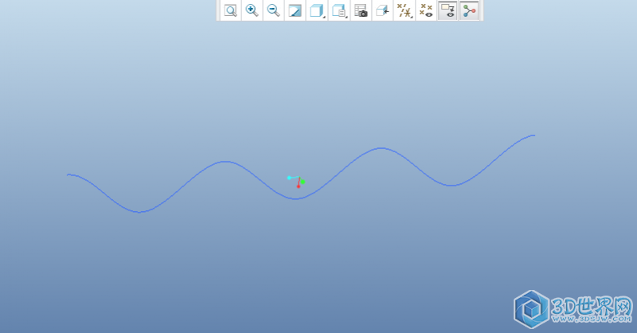637x333 pixels.
Task: Click the lowest trough of the wave curve
Action: [139, 212]
